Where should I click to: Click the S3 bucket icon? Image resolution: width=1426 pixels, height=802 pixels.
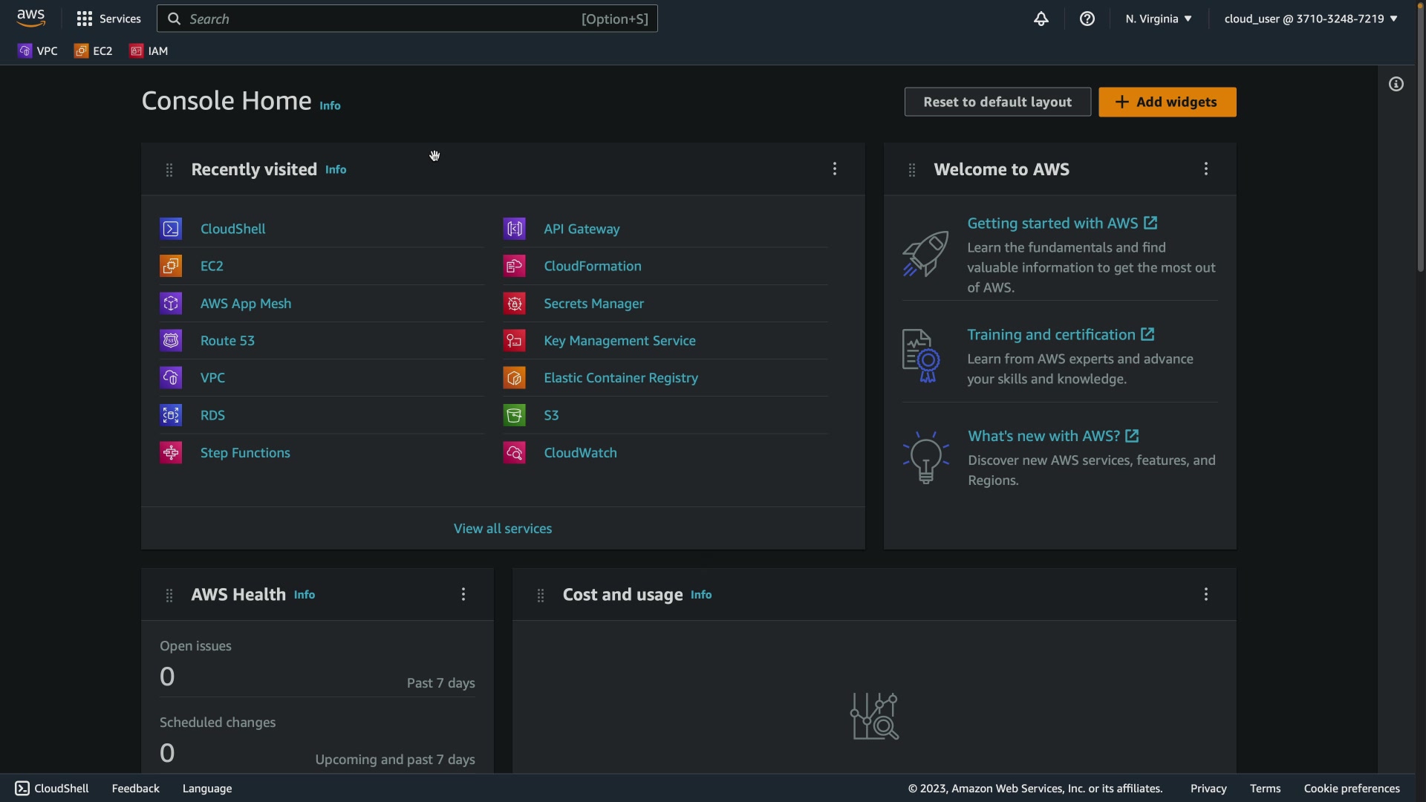coord(514,415)
